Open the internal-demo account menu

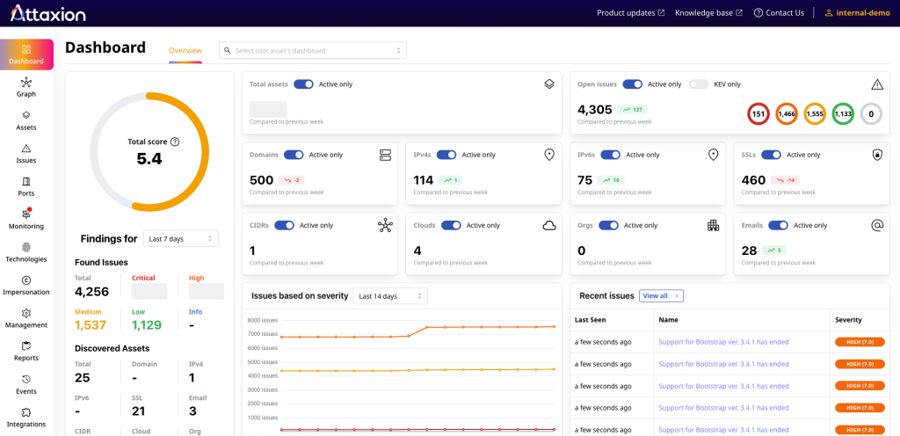(858, 12)
